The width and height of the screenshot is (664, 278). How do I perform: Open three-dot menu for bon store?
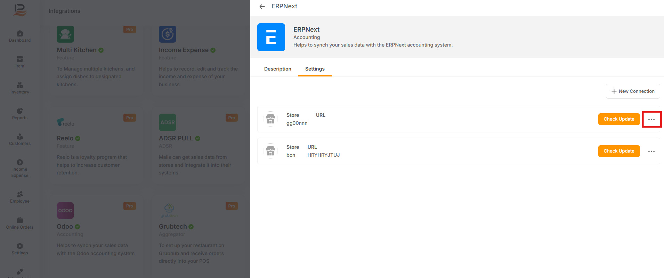click(651, 151)
